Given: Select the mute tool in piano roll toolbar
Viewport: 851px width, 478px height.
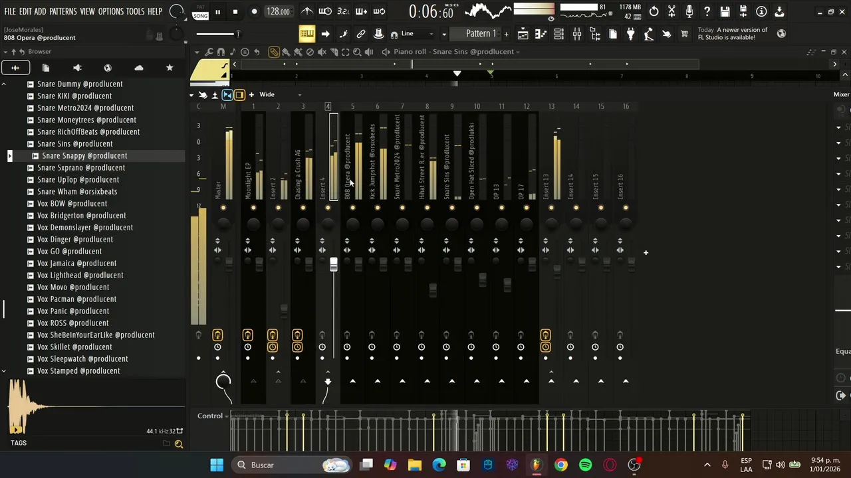Looking at the screenshot, I should point(322,52).
